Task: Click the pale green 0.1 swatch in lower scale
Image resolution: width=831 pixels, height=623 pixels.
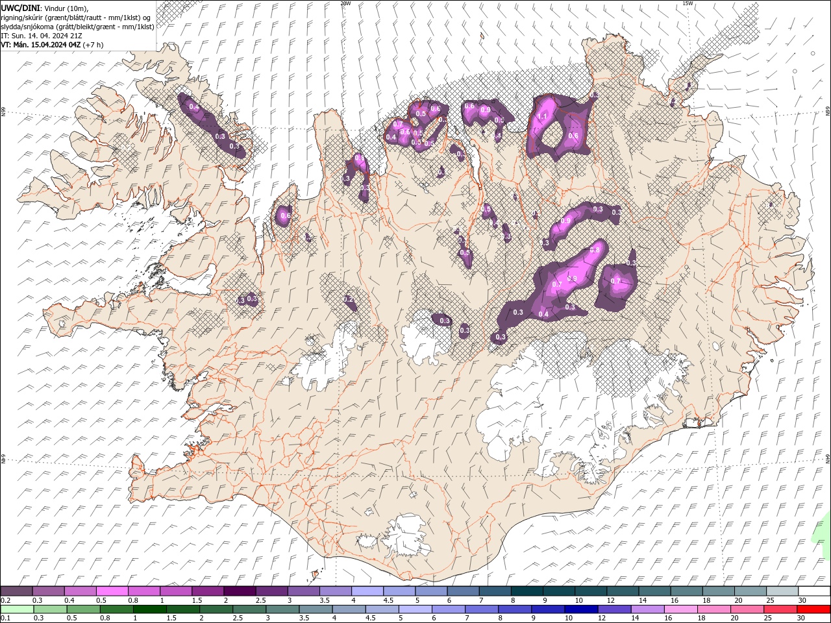Action: (17, 609)
